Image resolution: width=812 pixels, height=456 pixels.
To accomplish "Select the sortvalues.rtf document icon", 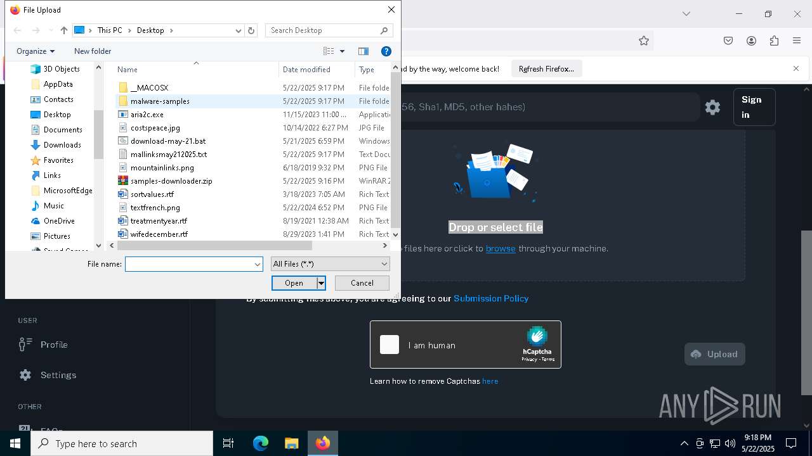I will click(x=123, y=194).
